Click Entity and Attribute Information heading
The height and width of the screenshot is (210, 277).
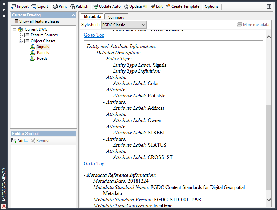click(x=121, y=46)
